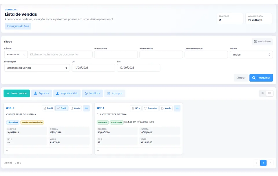This screenshot has width=278, height=176.
Task: Click the Faturado status badge
Action: coord(103,123)
